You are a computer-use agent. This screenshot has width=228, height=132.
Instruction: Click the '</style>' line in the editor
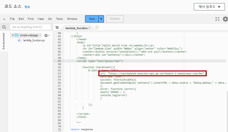tap(76, 36)
